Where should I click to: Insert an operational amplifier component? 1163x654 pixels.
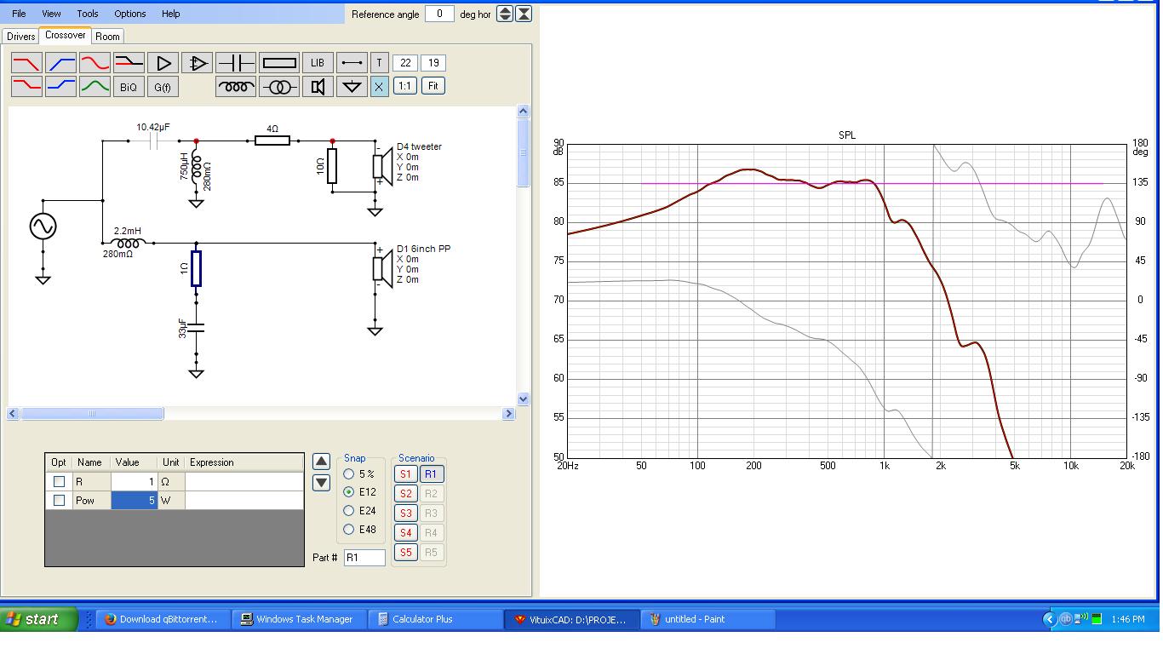click(x=197, y=63)
